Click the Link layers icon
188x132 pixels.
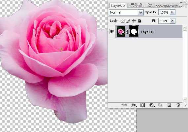(x=124, y=105)
